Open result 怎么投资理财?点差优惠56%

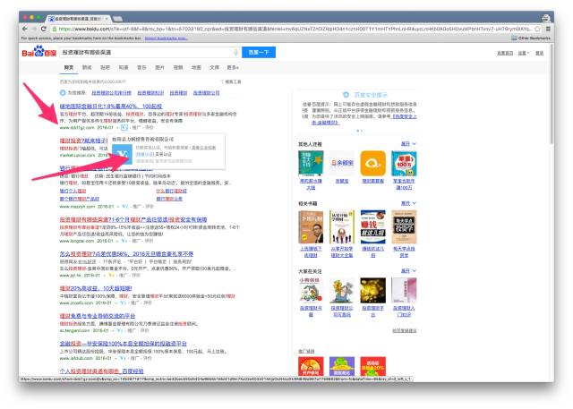[126, 254]
